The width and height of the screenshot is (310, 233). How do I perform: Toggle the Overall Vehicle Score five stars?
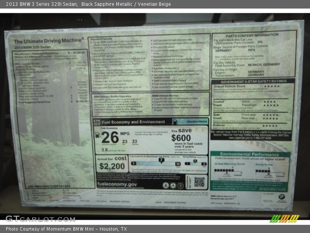tap(272, 86)
